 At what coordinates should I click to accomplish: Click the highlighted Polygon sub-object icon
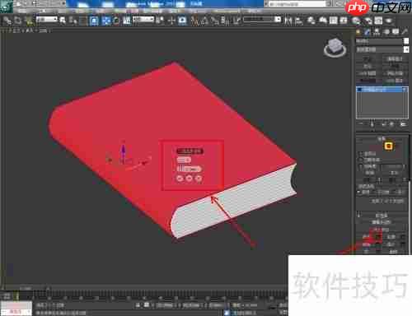pyautogui.click(x=388, y=146)
